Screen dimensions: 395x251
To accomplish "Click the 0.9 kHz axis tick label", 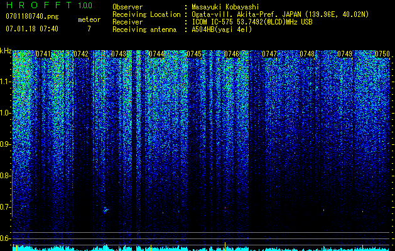I will [x=6, y=144].
